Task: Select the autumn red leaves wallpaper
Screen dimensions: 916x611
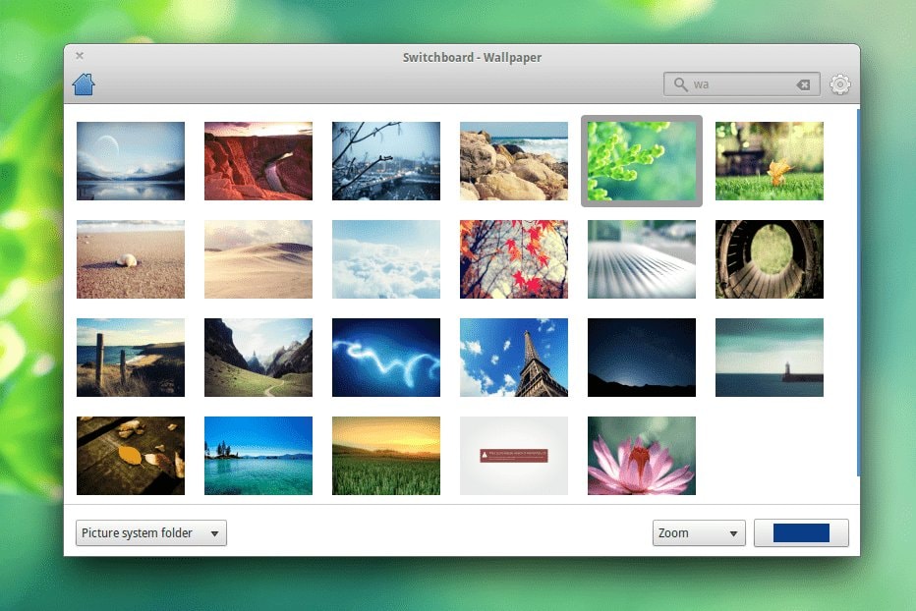Action: [x=513, y=258]
